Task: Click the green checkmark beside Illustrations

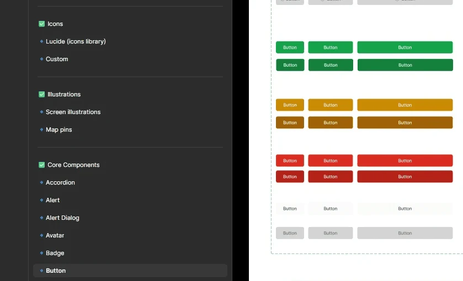Action: coord(41,94)
